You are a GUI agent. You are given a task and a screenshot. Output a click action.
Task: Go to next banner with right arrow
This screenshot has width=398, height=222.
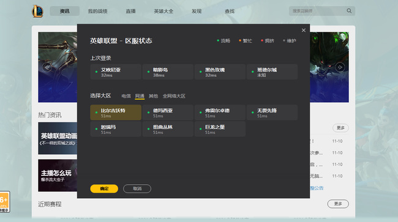(340, 67)
